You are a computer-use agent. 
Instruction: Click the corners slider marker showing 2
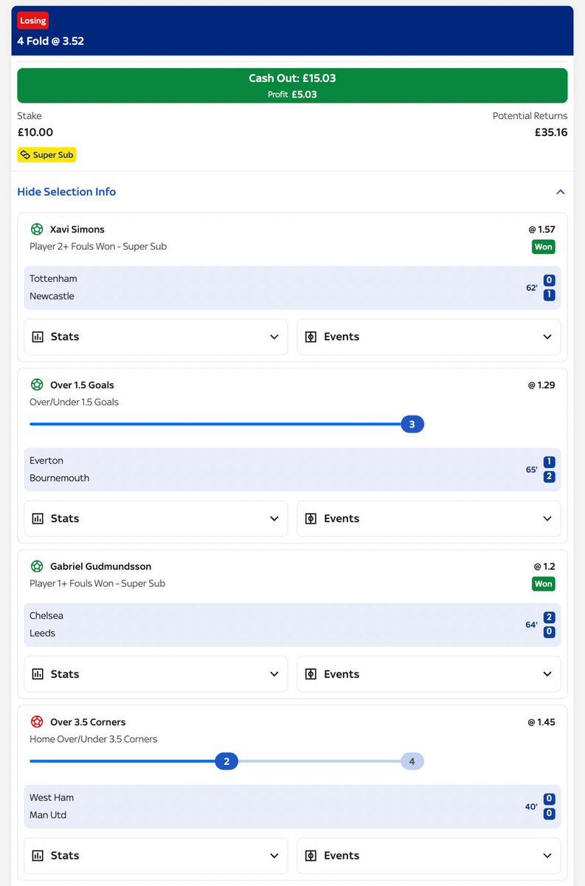point(226,762)
